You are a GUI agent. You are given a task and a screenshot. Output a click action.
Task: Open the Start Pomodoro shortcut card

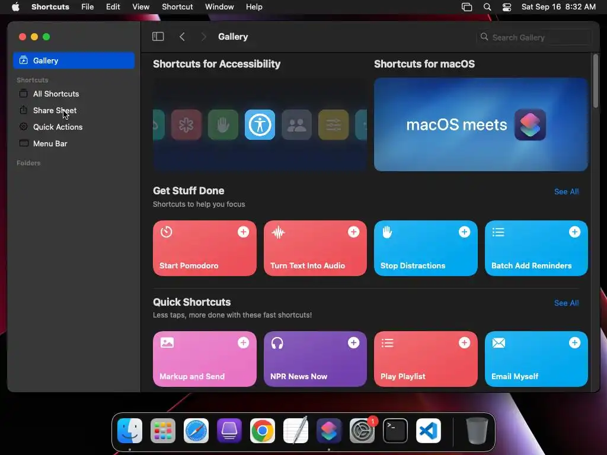pyautogui.click(x=205, y=248)
